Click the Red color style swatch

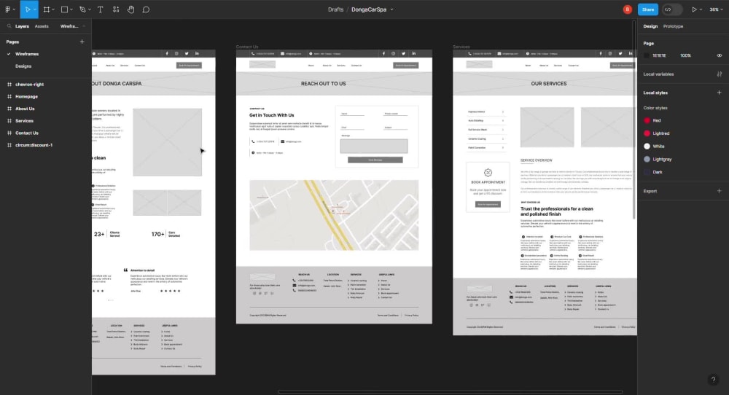pos(647,120)
